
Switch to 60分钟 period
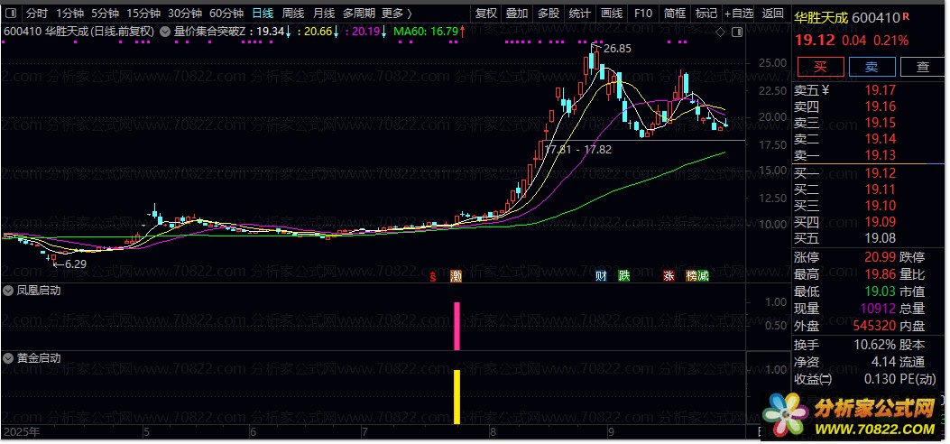point(226,13)
